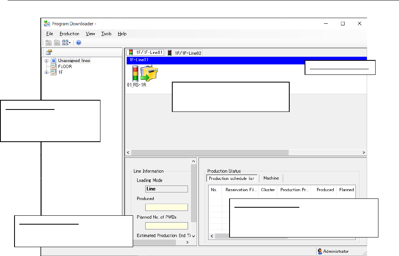Open the Production menu
The width and height of the screenshot is (399, 256).
point(69,34)
